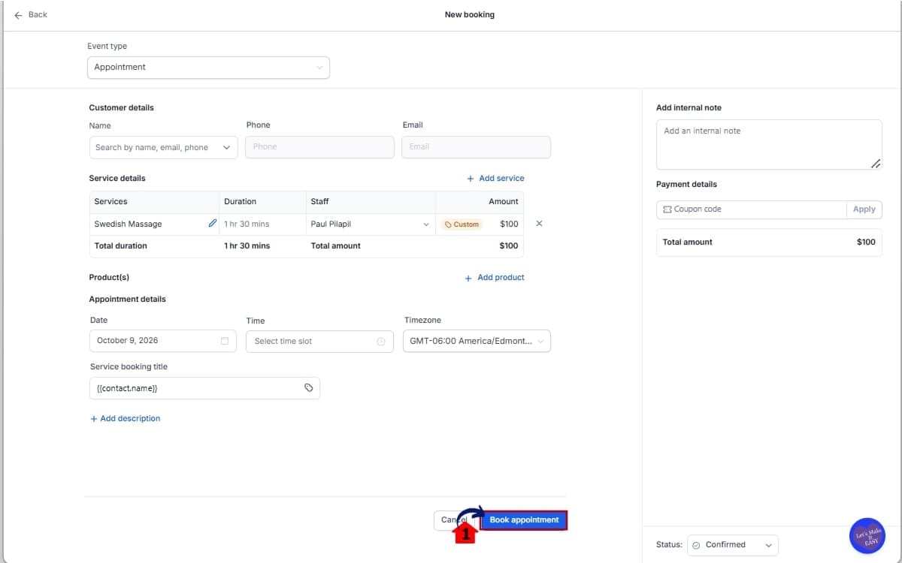Click the Total duration label
This screenshot has height=563, width=902.
[x=121, y=246]
